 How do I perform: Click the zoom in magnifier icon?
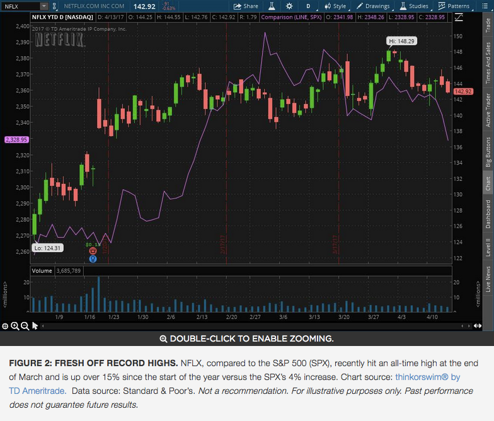pyautogui.click(x=15, y=326)
